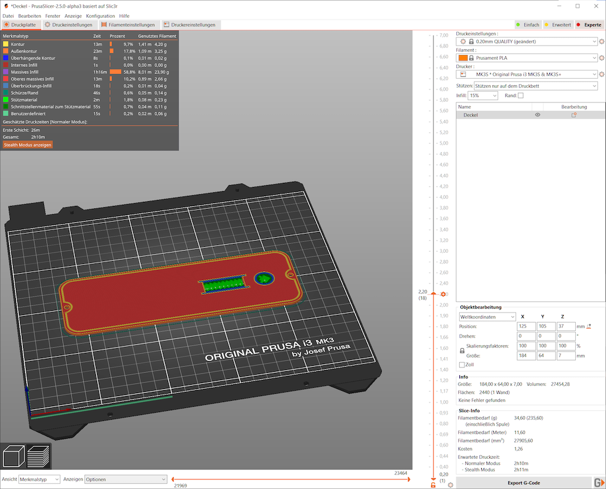Switch to the Filamenteinstellungen tab
The height and width of the screenshot is (489, 606).
[128, 25]
